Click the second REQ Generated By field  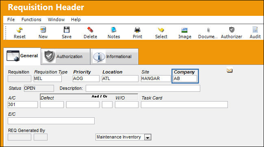point(41,137)
